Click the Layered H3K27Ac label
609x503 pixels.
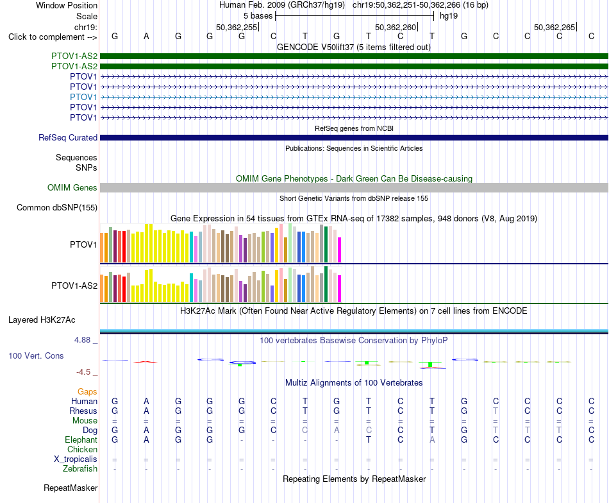tap(42, 320)
